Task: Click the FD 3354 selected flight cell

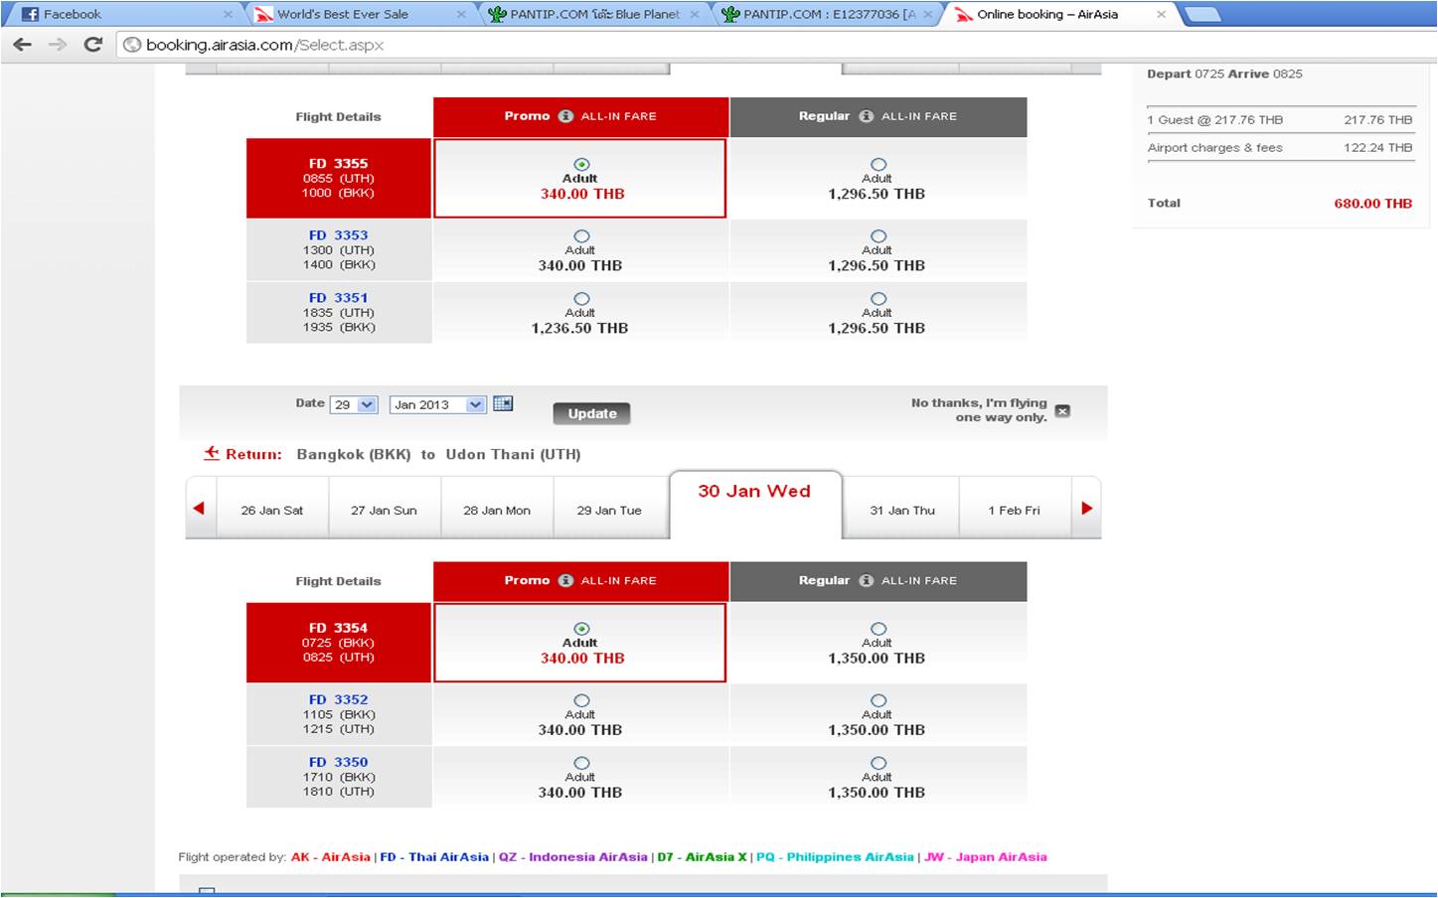Action: [x=339, y=643]
